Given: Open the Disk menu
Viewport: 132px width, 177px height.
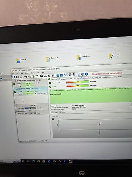Looking at the screenshot, I should (x=17, y=73).
